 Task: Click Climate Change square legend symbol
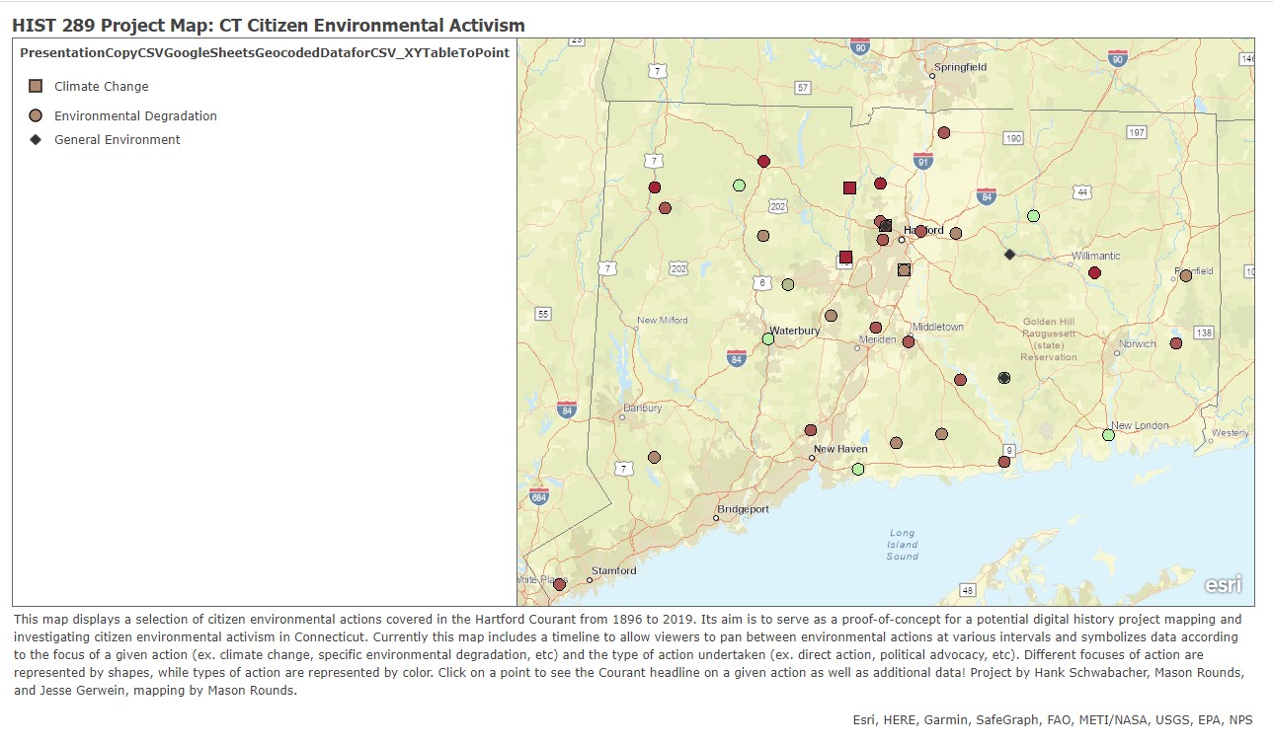point(36,86)
